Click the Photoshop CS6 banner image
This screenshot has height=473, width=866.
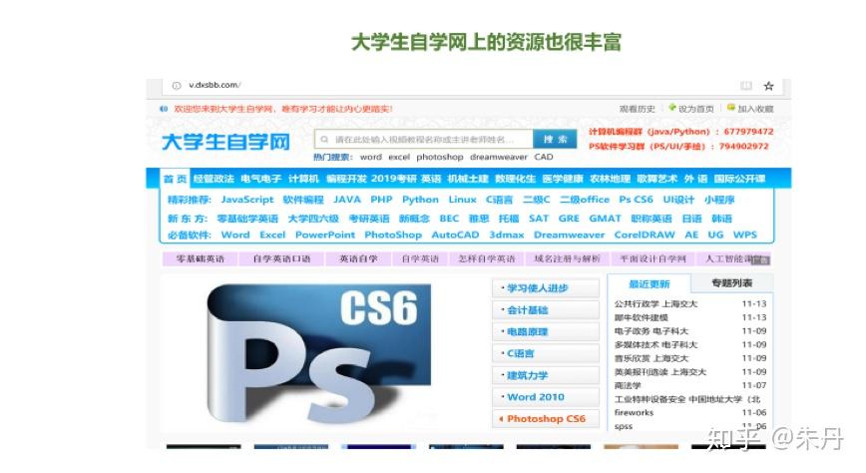pos(319,355)
